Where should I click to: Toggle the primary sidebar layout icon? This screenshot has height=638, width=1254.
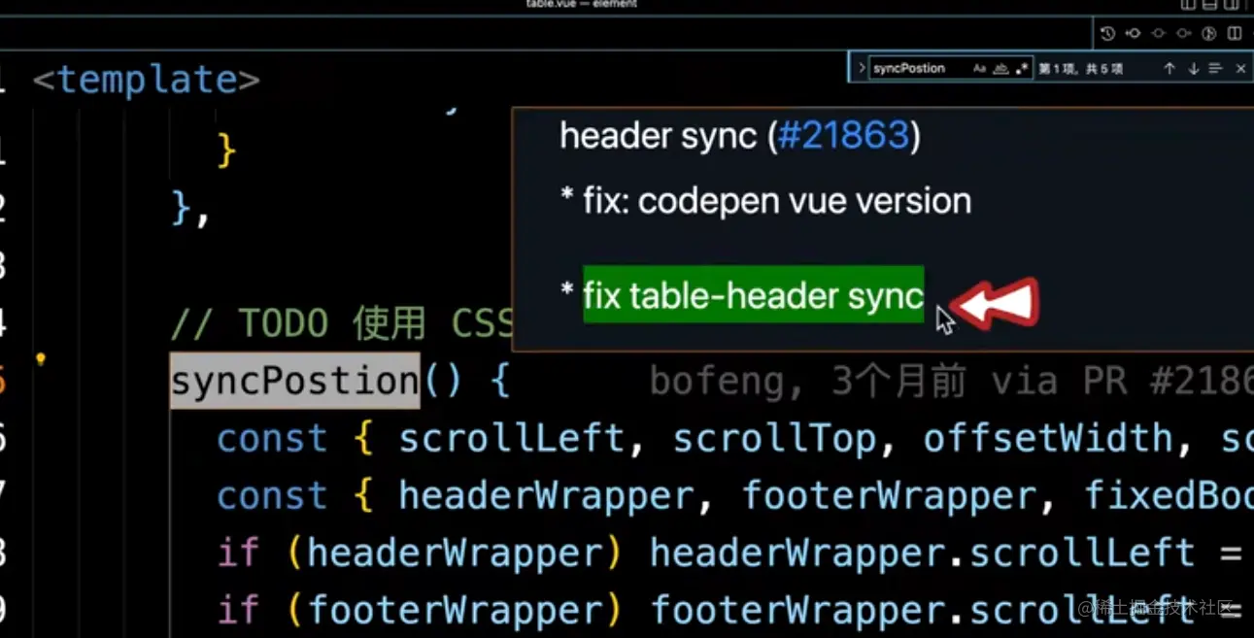click(x=1186, y=5)
